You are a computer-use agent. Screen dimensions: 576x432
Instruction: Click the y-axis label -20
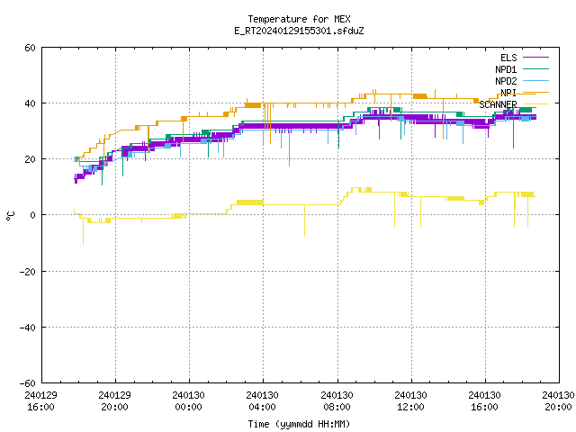28,272
